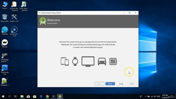Select the chrome_do... Shortcut desktop icon
This screenshot has height=99, width=176.
[14, 6]
